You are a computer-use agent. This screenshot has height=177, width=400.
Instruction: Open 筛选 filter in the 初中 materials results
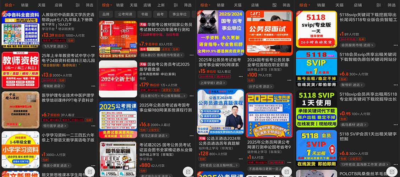(x=89, y=5)
